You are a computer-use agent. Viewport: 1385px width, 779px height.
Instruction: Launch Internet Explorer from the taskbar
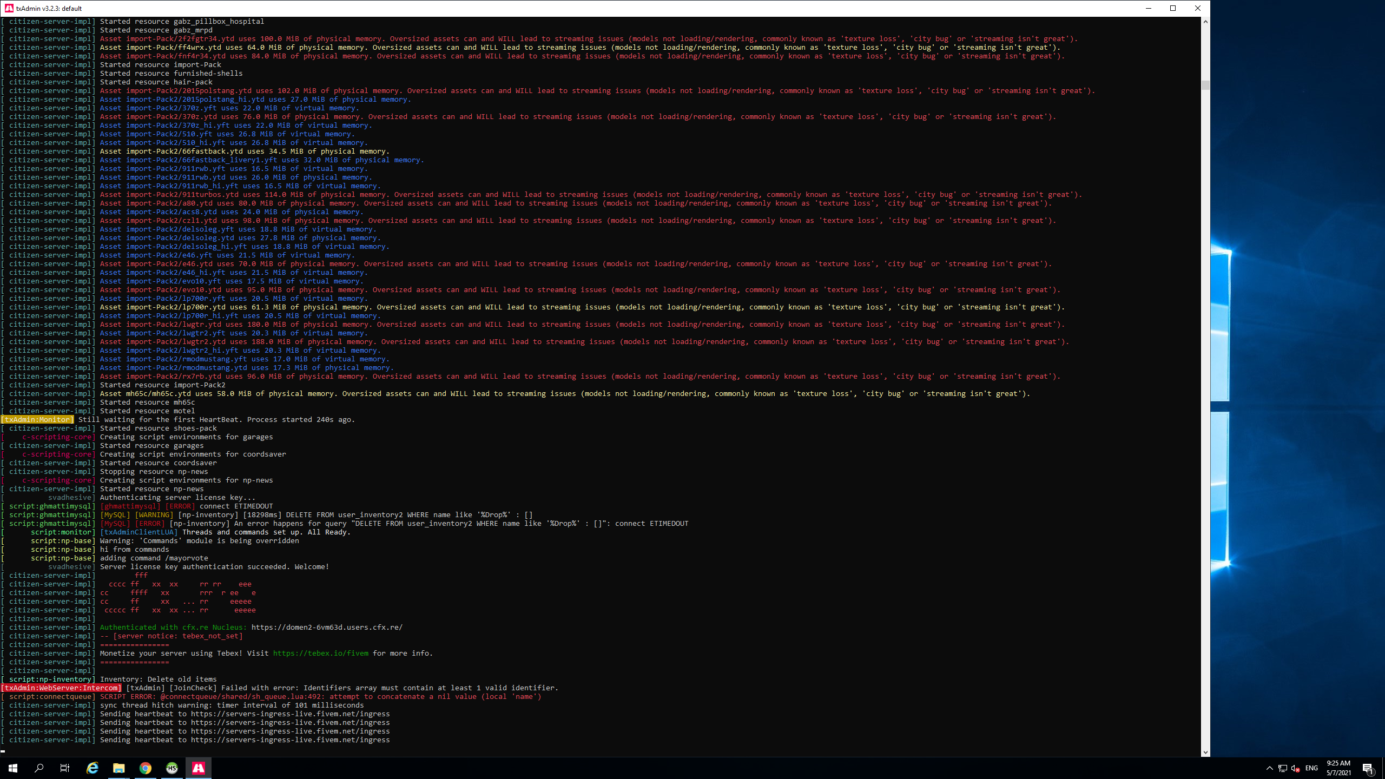coord(93,768)
